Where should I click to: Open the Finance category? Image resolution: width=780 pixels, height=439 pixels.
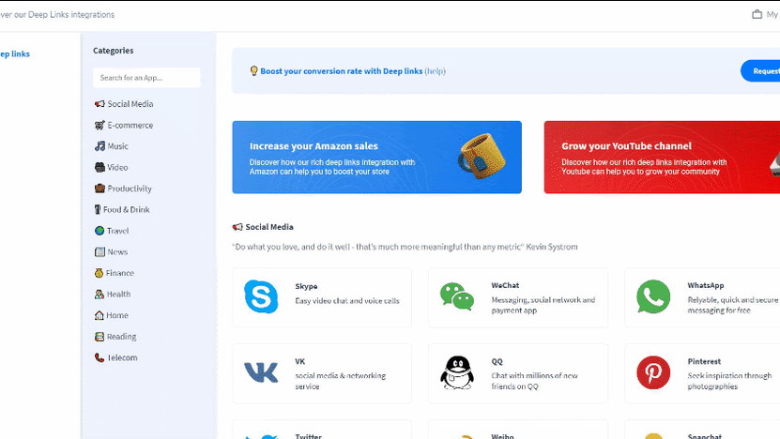(x=119, y=273)
